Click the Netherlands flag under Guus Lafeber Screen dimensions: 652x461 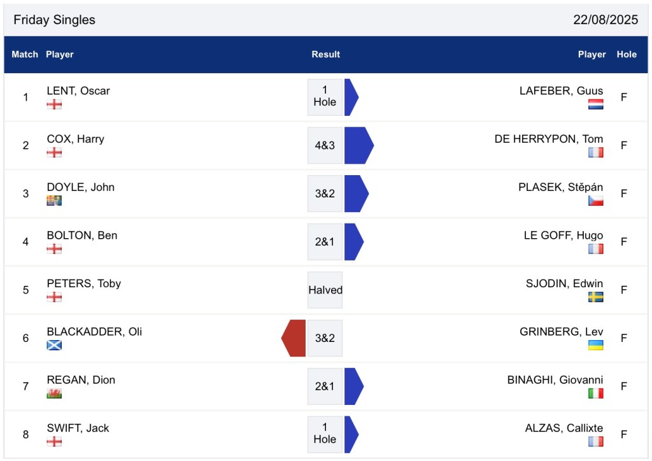[x=595, y=104]
